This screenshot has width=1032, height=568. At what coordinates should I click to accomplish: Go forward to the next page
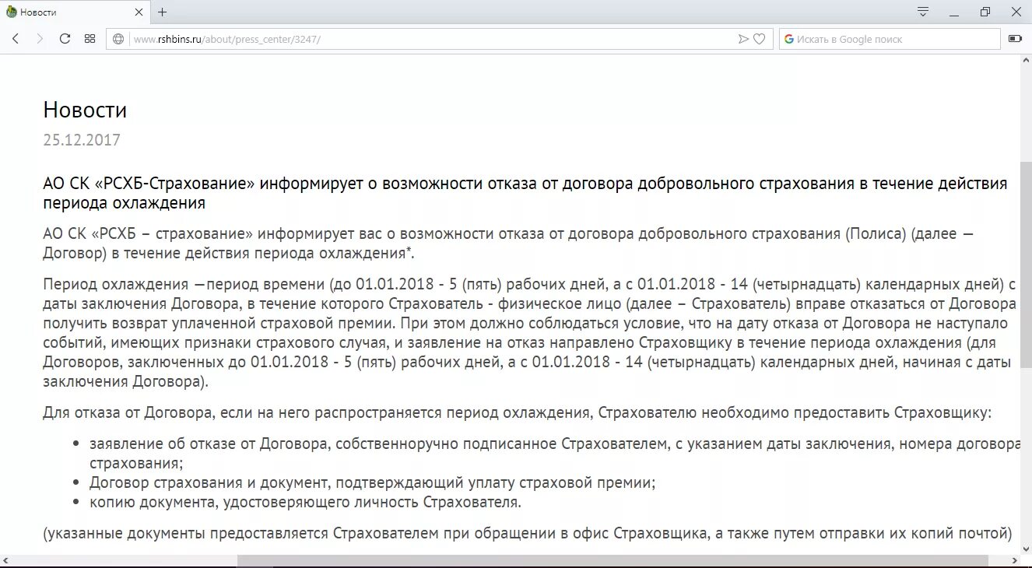click(40, 39)
